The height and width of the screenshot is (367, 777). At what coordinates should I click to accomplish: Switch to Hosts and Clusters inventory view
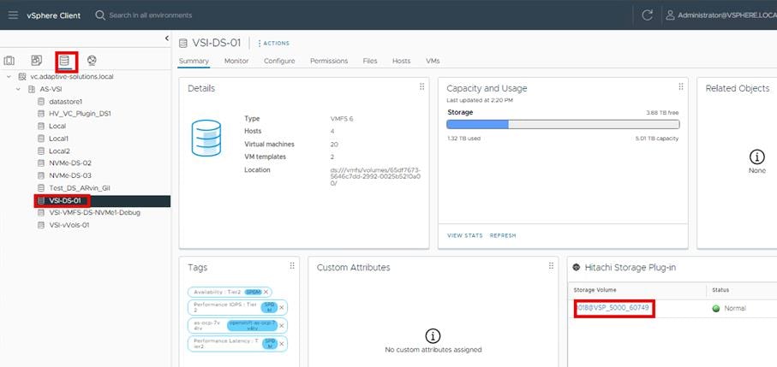pos(9,61)
